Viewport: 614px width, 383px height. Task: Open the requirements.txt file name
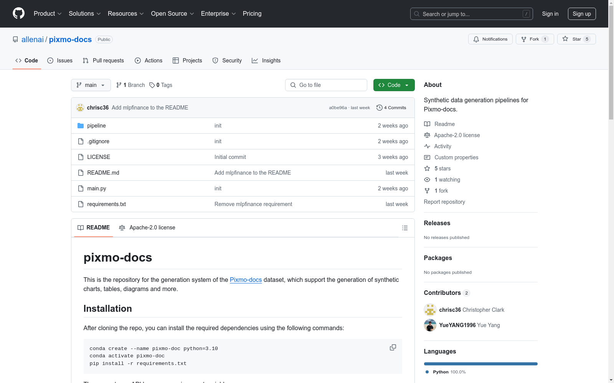107,204
